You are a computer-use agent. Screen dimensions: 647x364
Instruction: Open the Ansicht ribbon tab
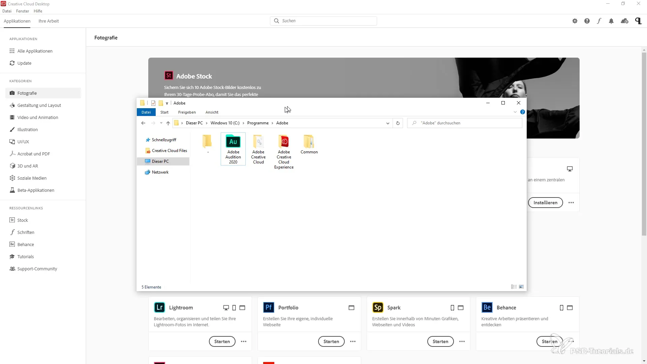click(x=212, y=112)
